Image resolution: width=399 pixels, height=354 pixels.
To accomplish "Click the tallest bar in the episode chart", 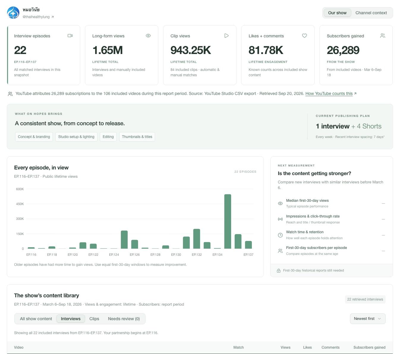I will [228, 221].
